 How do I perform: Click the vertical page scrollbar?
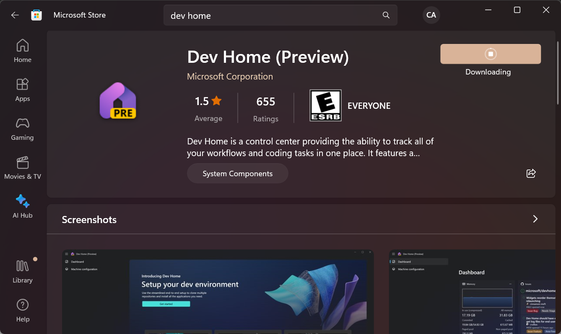click(558, 73)
